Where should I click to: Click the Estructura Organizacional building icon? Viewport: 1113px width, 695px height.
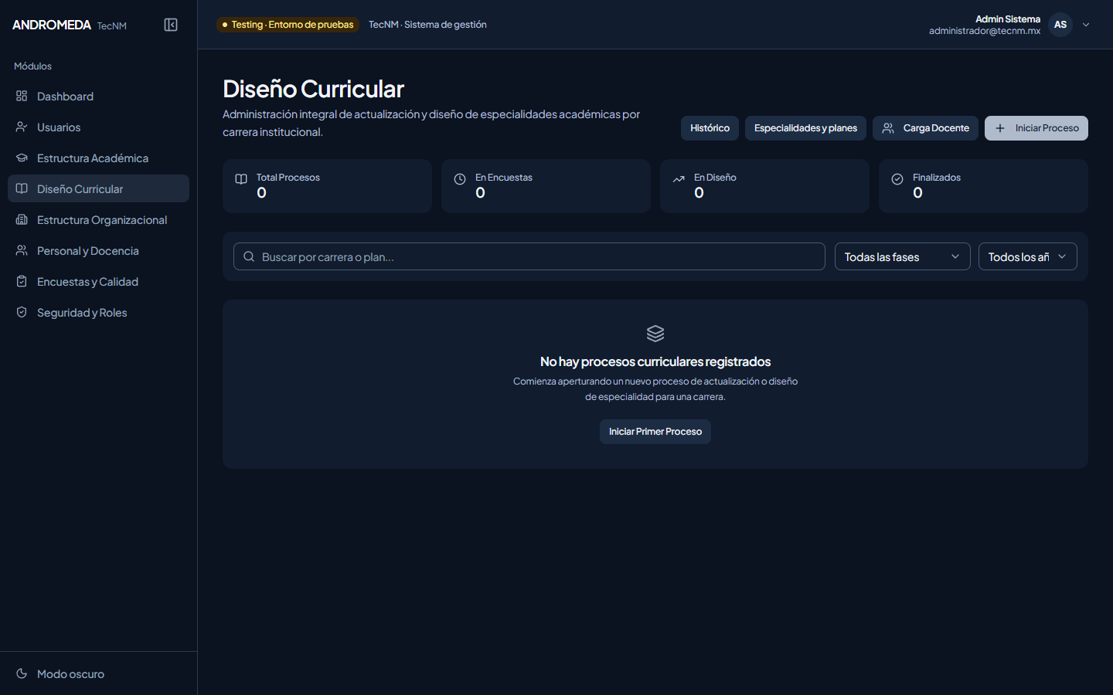[x=22, y=219]
